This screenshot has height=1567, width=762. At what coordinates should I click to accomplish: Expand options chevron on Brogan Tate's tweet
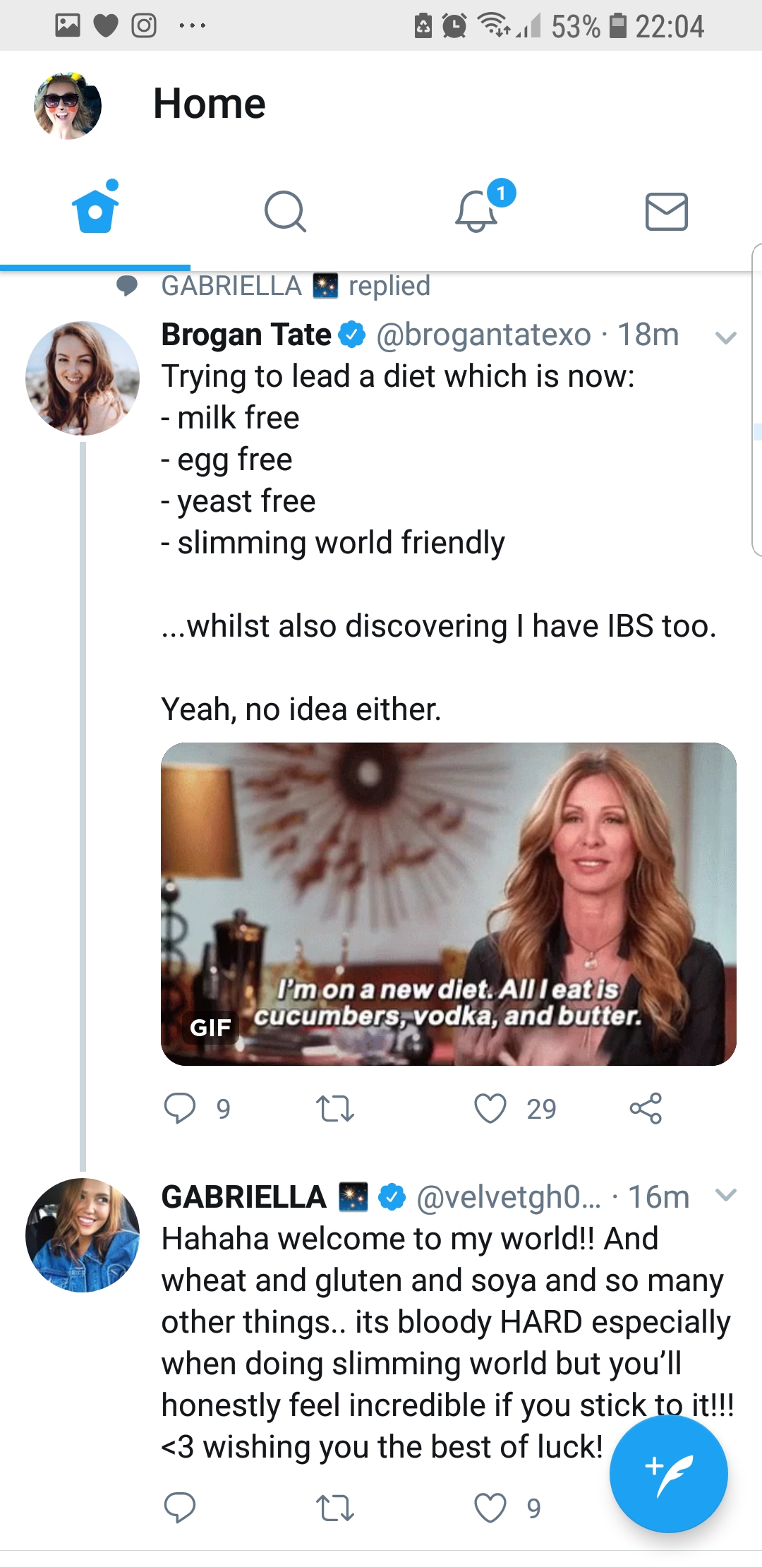coord(726,337)
